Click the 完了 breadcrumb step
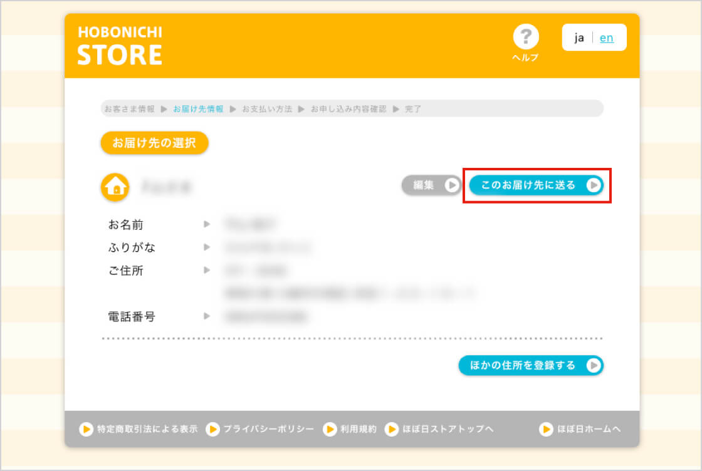 [413, 109]
